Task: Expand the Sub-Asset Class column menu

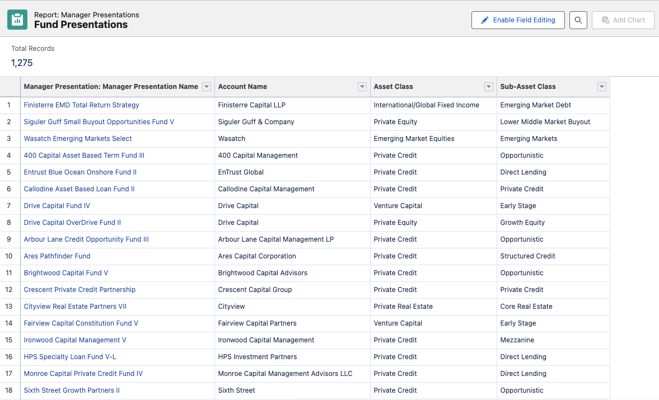Action: [x=602, y=87]
